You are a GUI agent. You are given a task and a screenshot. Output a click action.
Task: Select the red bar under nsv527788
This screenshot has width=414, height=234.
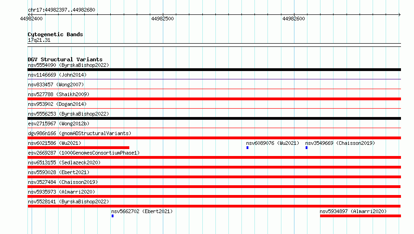[214, 99]
